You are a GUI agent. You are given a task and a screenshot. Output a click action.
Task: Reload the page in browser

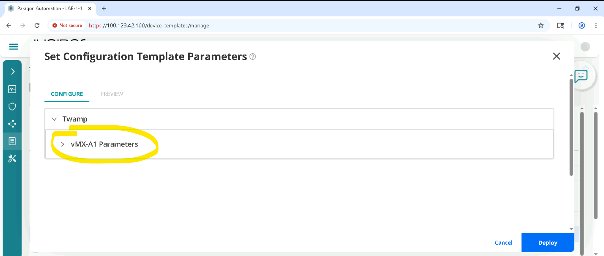(x=37, y=26)
